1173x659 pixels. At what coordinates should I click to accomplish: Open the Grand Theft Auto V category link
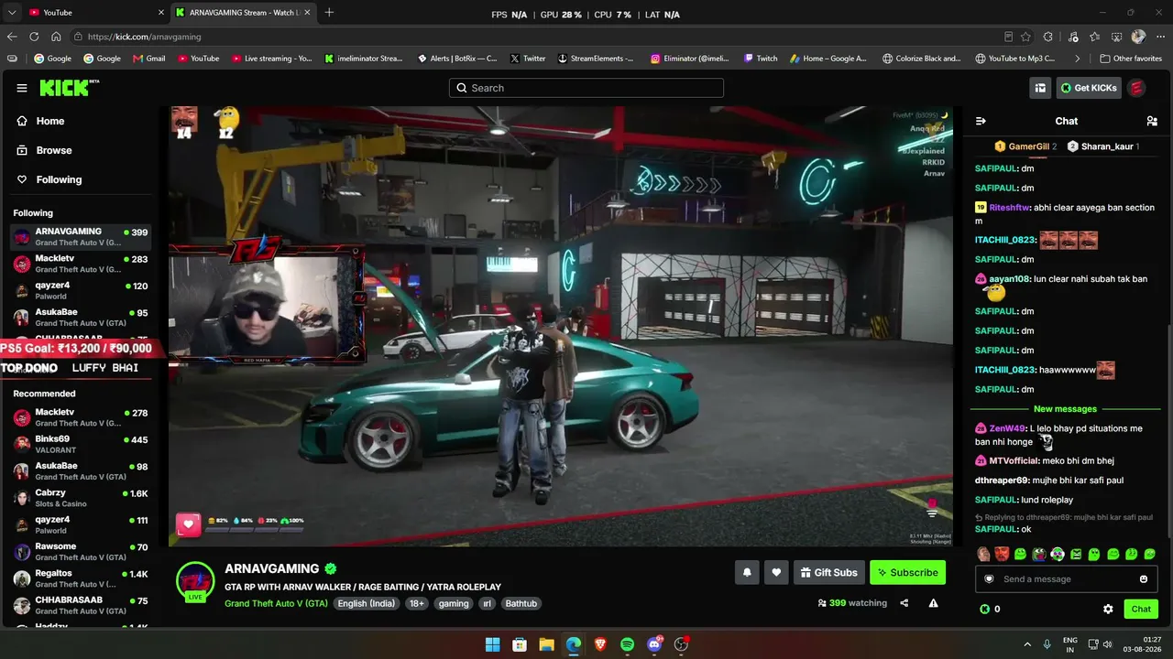point(276,603)
